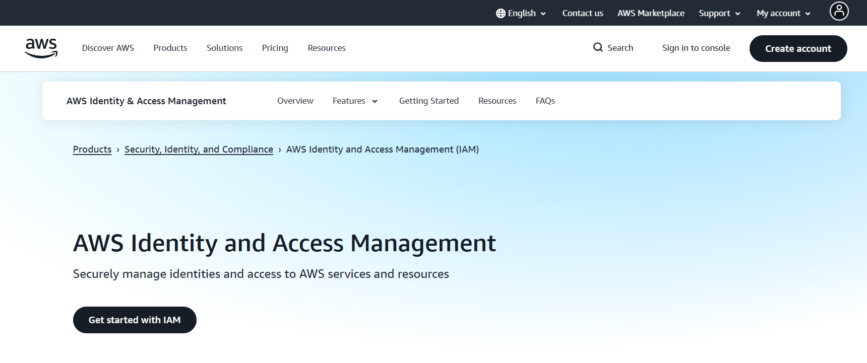Open Resources in the main navigation bar

click(327, 48)
